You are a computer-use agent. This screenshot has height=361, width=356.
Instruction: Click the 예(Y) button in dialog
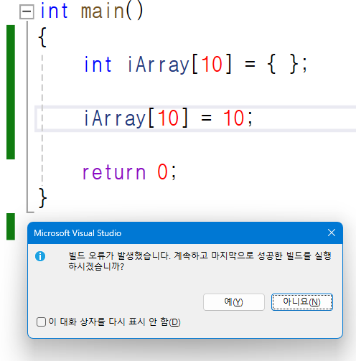(x=234, y=302)
